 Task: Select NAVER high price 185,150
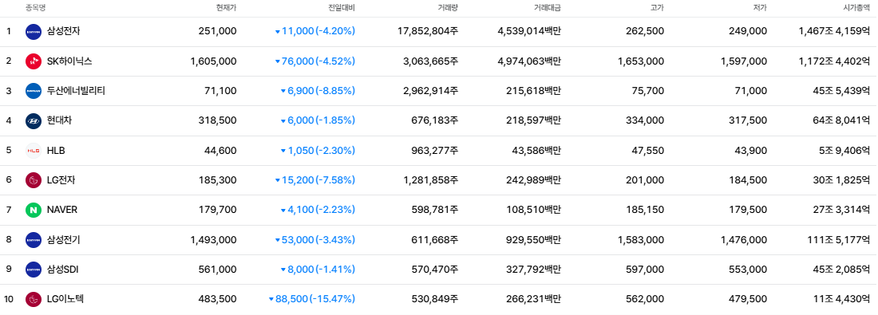645,210
